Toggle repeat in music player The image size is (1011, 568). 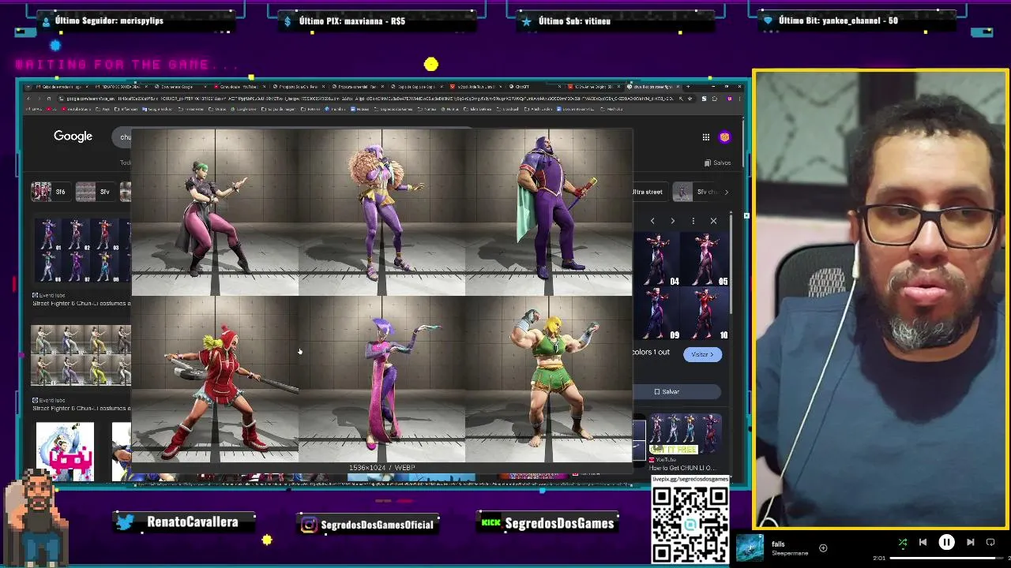coord(990,543)
